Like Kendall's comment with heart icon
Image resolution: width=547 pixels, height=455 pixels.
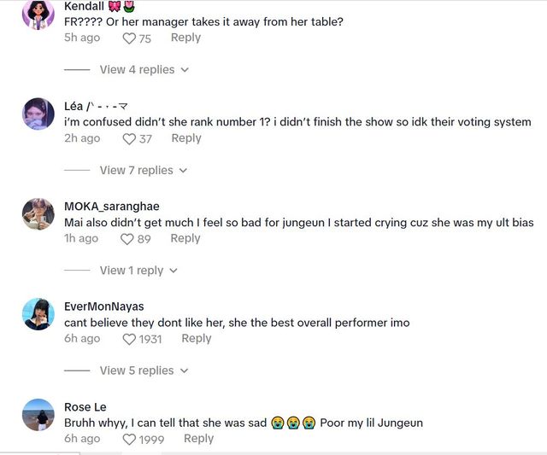point(130,38)
